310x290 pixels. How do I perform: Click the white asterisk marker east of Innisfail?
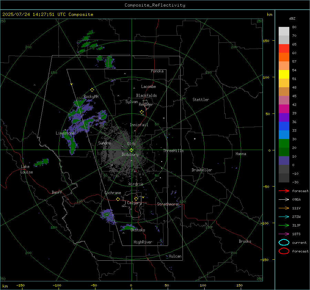tap(164, 118)
